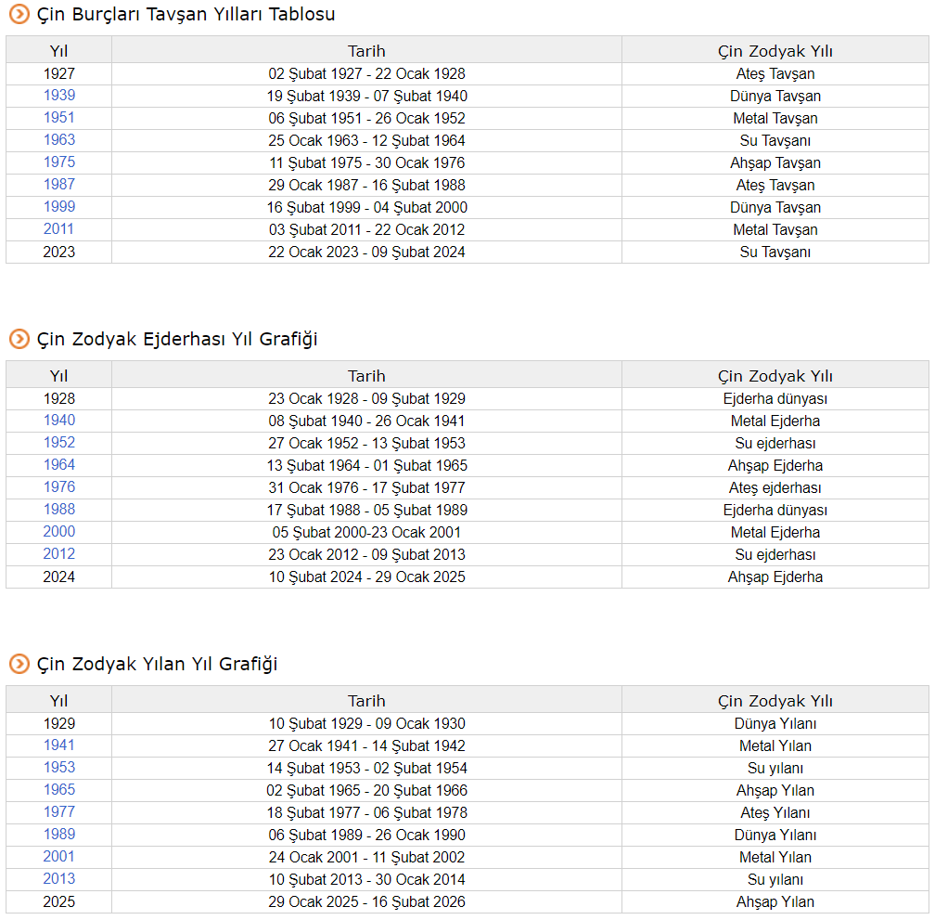The height and width of the screenshot is (920, 935).
Task: Follow the 1964 year link
Action: 59,465
